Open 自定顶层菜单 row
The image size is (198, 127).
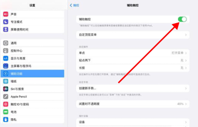click(133, 35)
